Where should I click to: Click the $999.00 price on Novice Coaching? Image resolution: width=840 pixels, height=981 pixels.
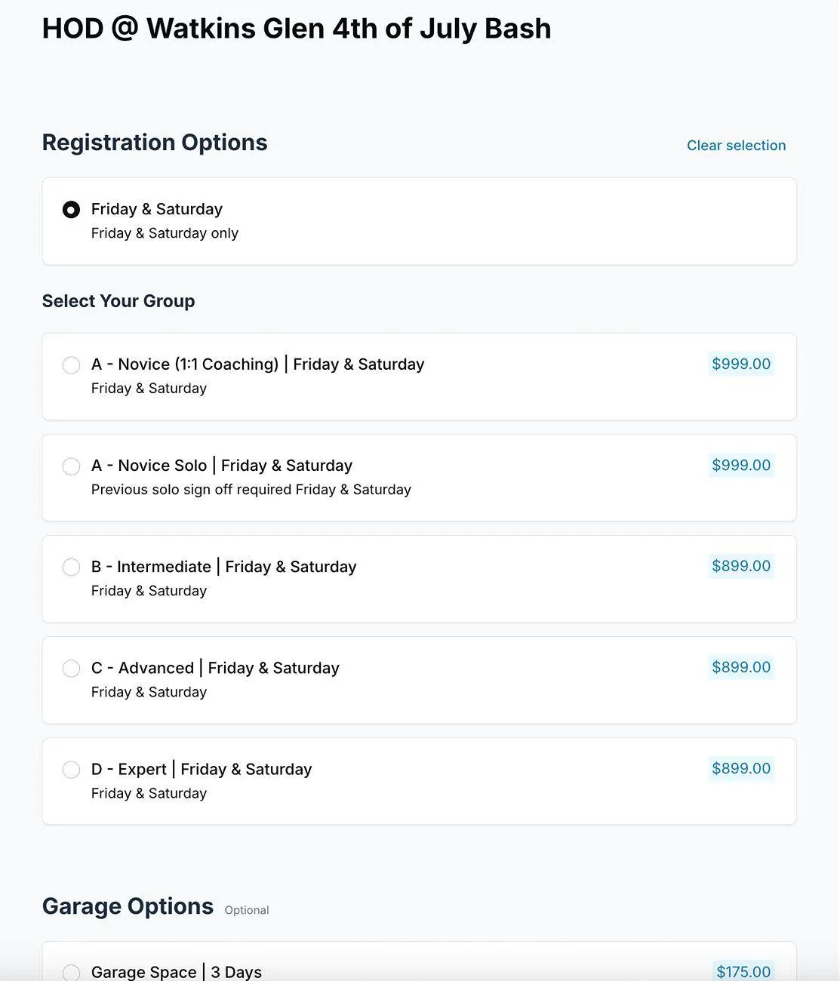(741, 364)
